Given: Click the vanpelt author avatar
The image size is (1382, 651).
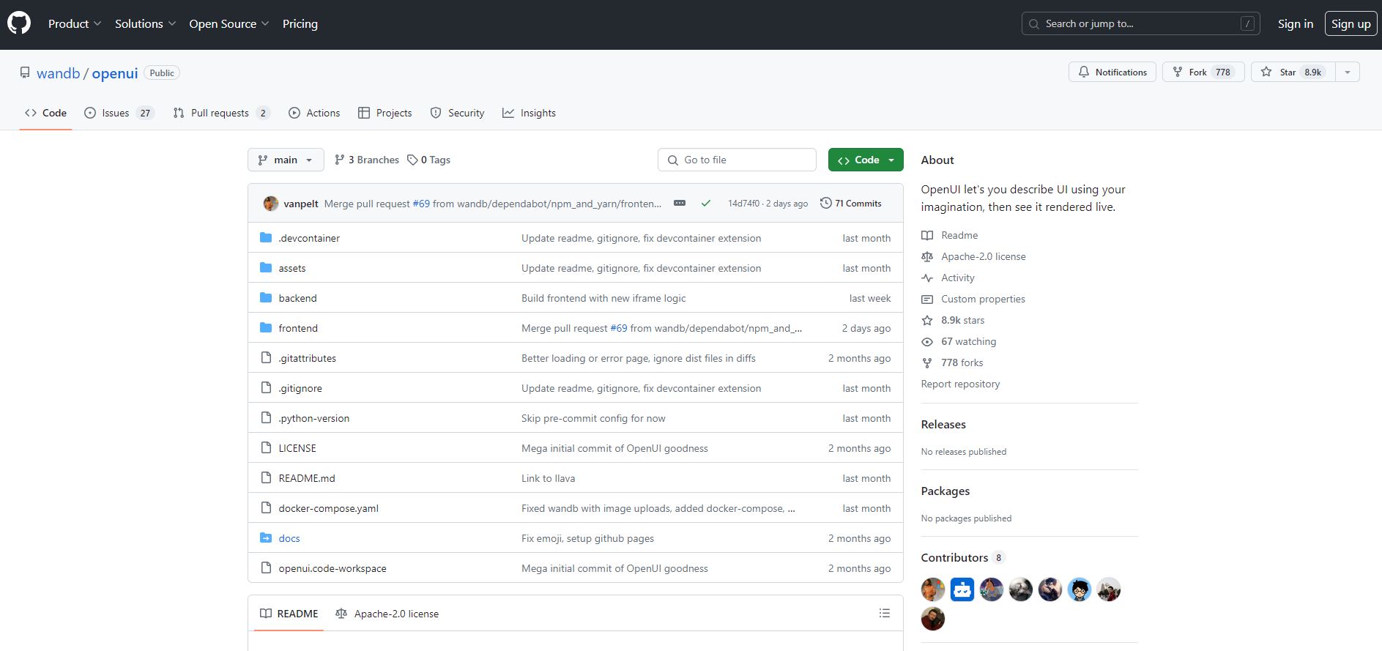Looking at the screenshot, I should tap(271, 204).
